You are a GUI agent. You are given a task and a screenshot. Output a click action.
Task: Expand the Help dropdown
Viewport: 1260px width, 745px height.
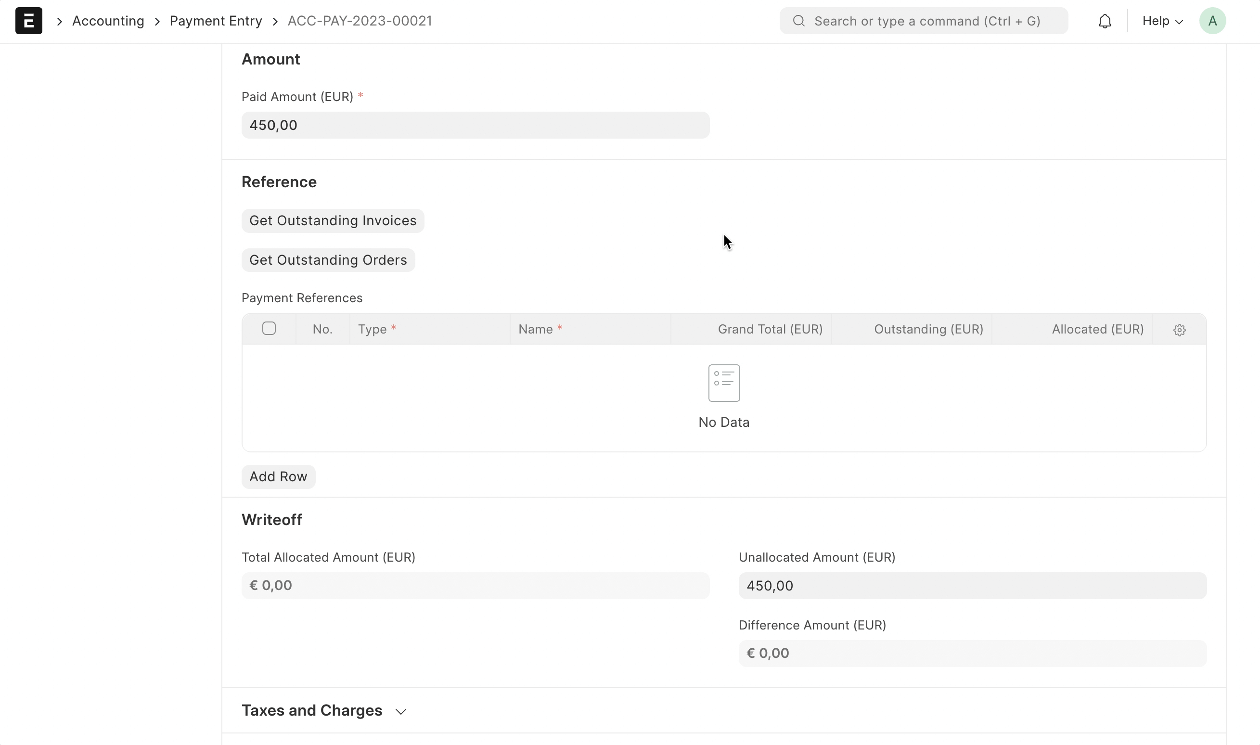pyautogui.click(x=1162, y=21)
